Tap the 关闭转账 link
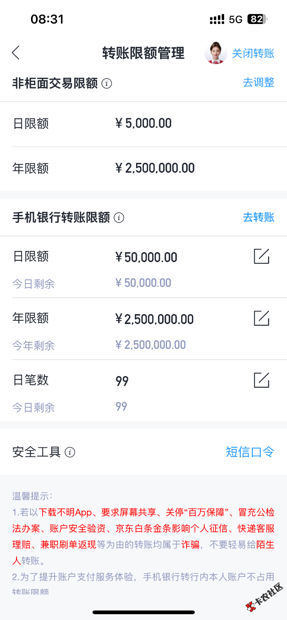The width and height of the screenshot is (287, 620). pos(253,53)
